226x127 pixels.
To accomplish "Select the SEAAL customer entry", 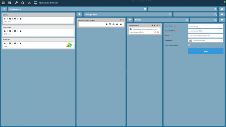I will tap(38, 18).
